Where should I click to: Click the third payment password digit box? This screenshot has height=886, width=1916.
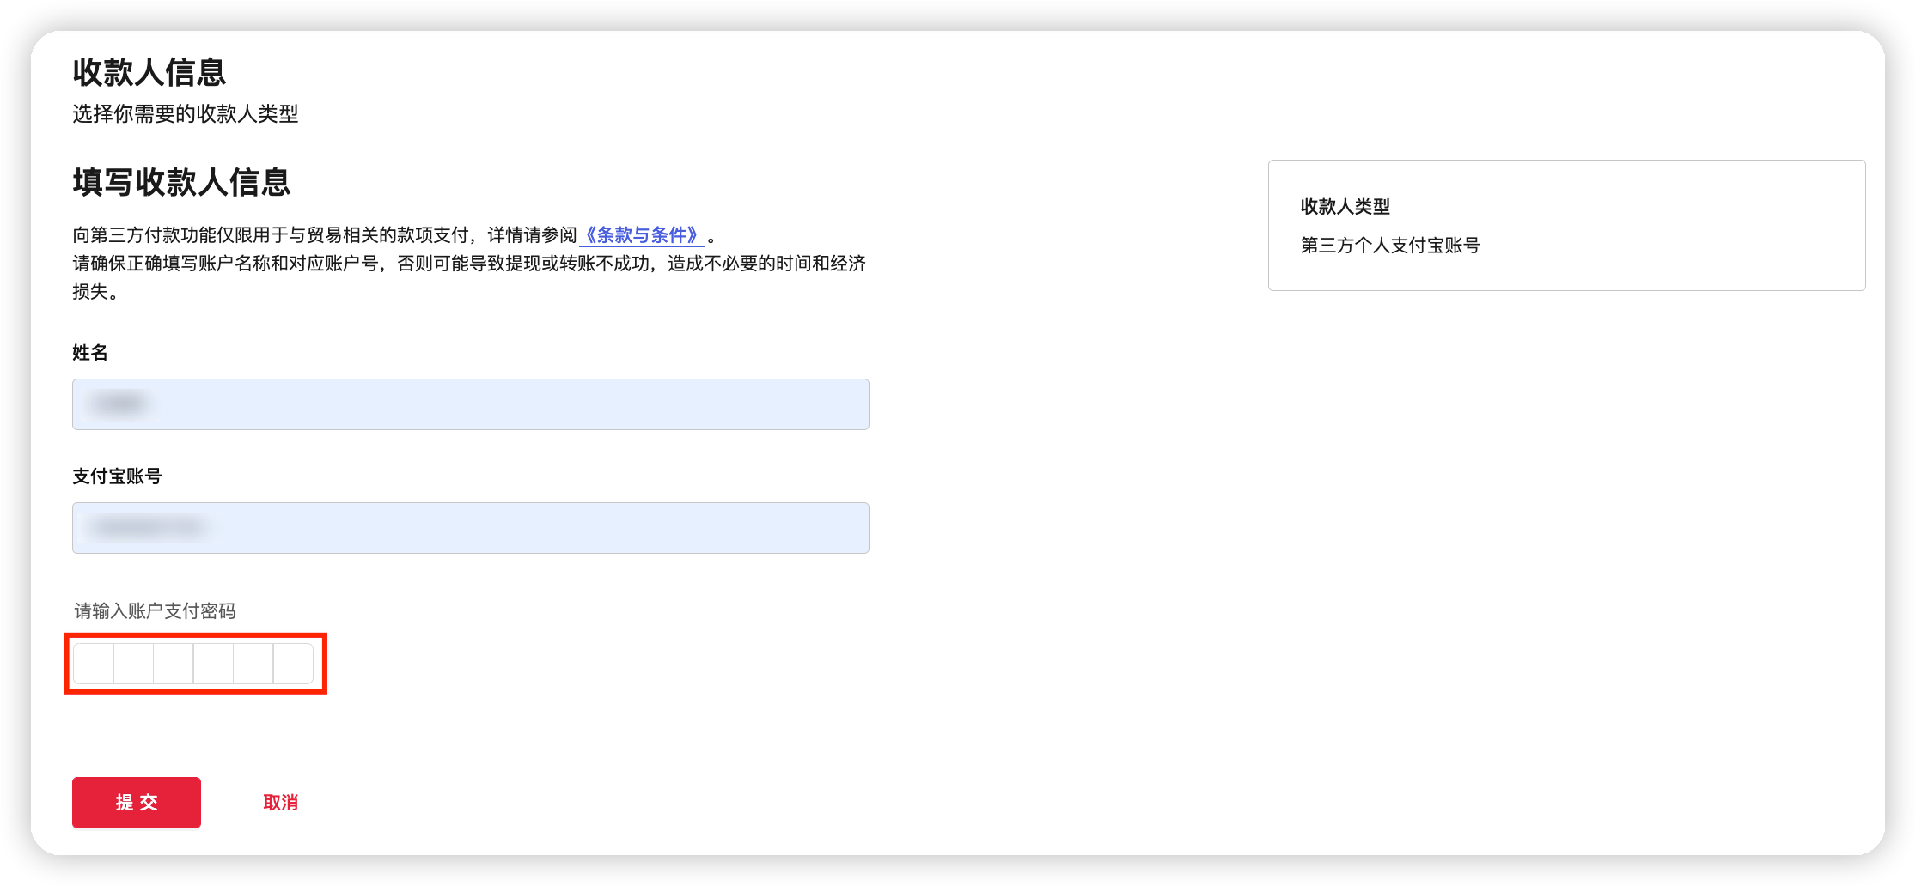pyautogui.click(x=173, y=663)
